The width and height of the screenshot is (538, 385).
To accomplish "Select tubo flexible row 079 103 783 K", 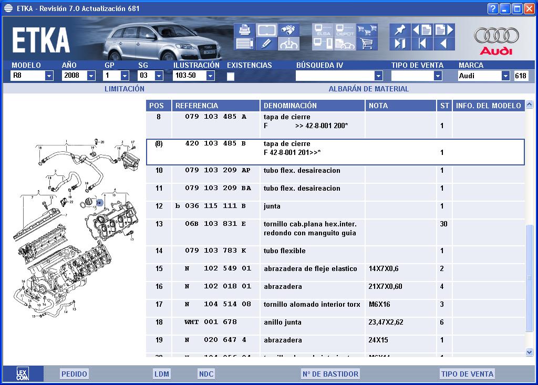I will tap(335, 255).
